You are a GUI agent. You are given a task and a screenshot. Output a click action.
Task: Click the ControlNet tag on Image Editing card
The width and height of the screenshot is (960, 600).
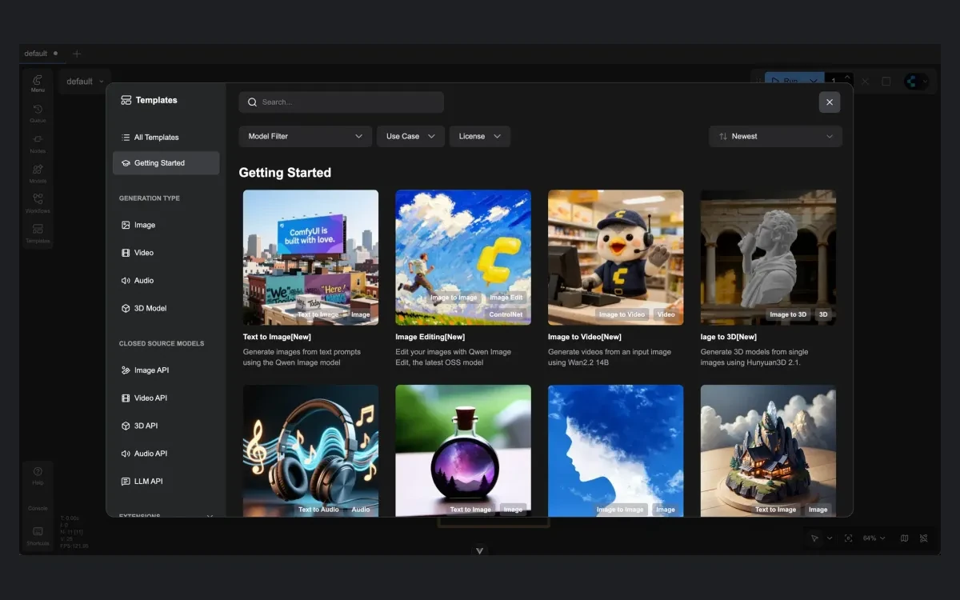pyautogui.click(x=506, y=314)
